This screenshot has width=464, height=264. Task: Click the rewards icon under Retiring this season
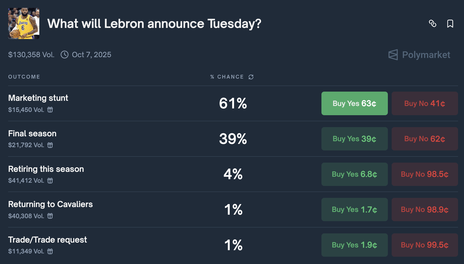tap(50, 181)
